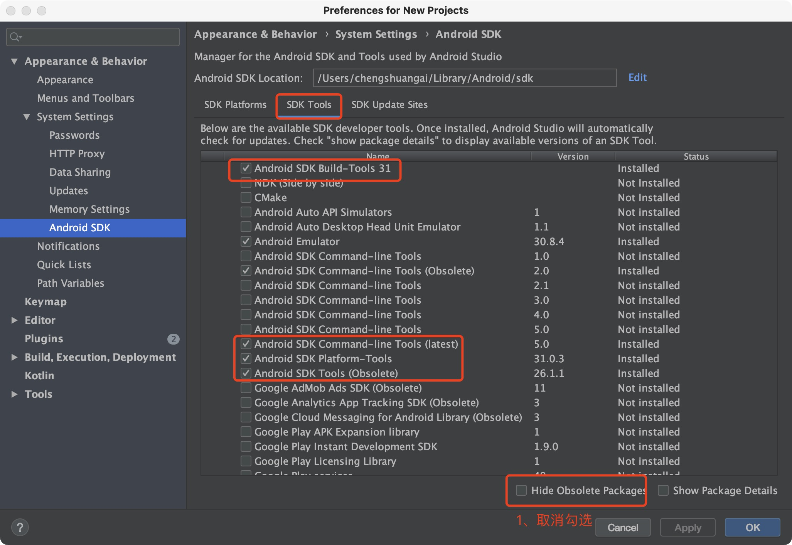Select Updates in the sidebar
Image resolution: width=792 pixels, height=545 pixels.
tap(69, 191)
